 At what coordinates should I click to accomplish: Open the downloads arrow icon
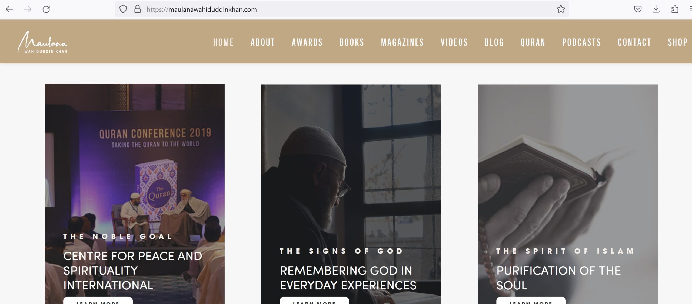point(656,9)
